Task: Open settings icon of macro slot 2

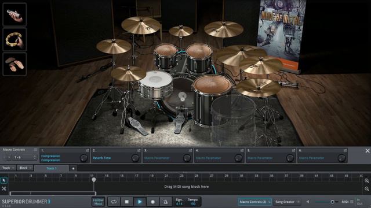Action: click(x=139, y=150)
